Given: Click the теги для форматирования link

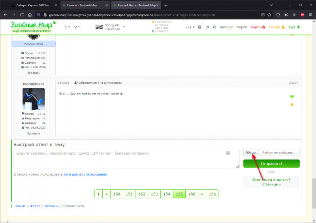Looking at the screenshot, I should [85, 174].
